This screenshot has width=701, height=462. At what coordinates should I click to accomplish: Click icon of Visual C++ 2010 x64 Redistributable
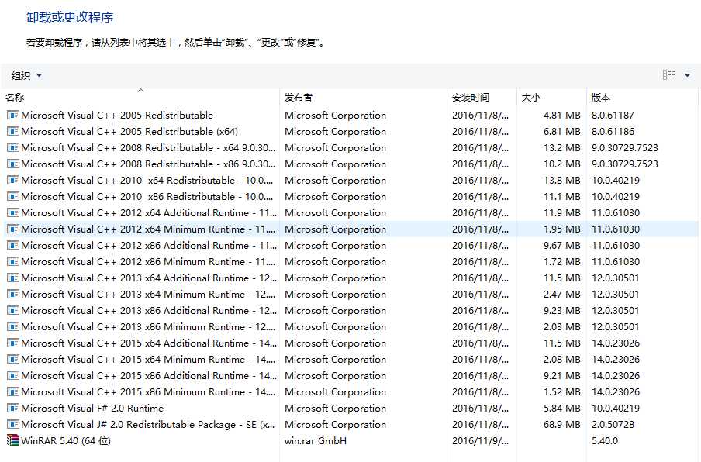(x=13, y=181)
